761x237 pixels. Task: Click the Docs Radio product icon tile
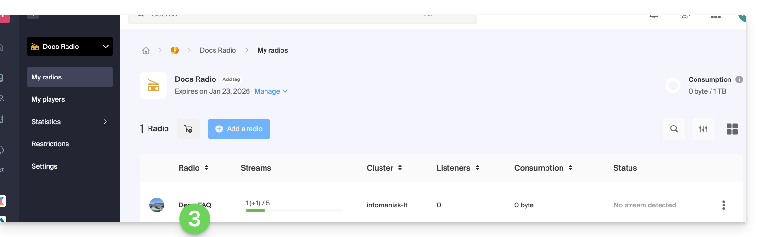click(153, 85)
